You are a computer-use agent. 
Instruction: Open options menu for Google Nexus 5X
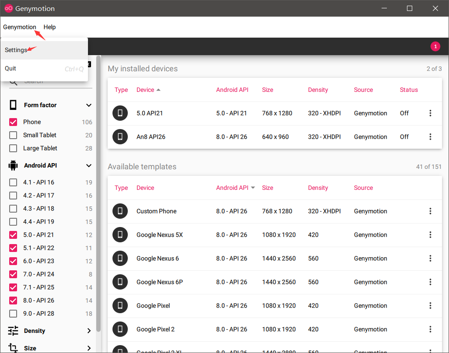pos(430,235)
